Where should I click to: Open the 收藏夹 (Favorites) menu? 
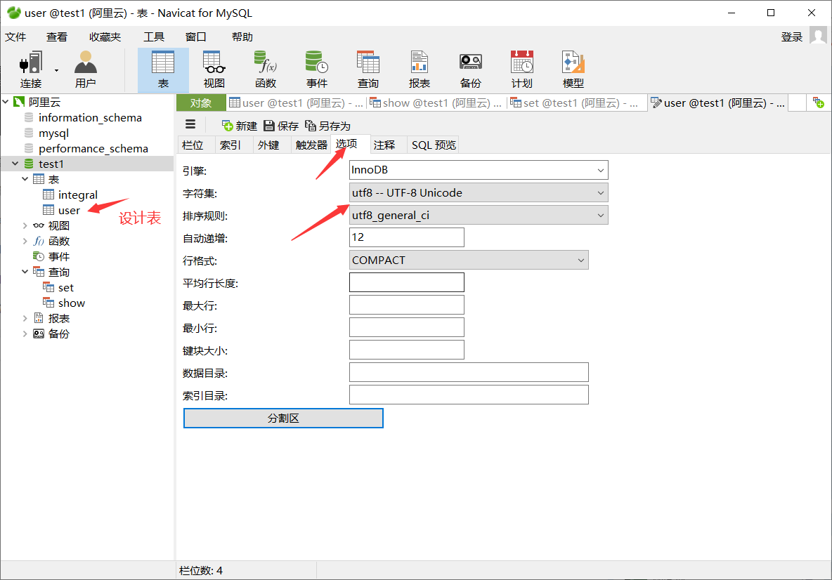105,37
